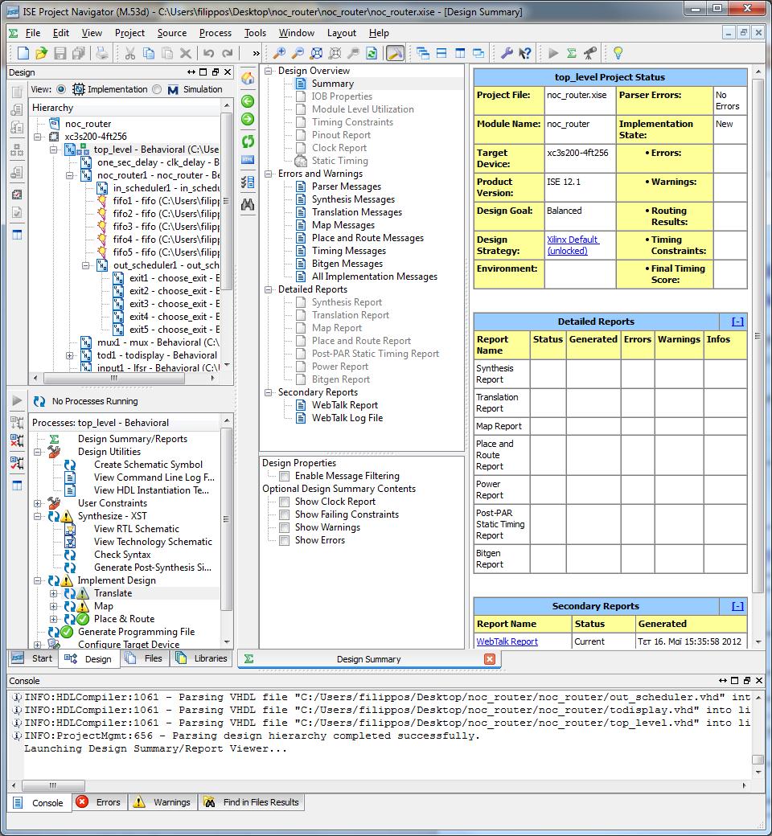Viewport: 772px width, 836px height.
Task: Open the WebTalk Report link
Action: (x=507, y=641)
